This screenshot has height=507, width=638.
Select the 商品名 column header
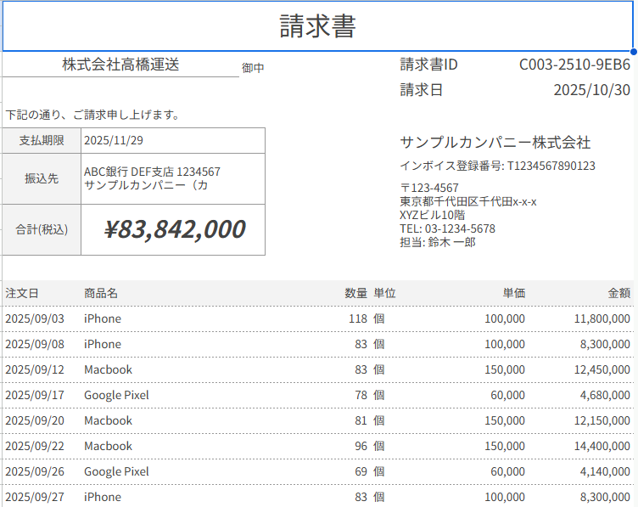click(101, 293)
